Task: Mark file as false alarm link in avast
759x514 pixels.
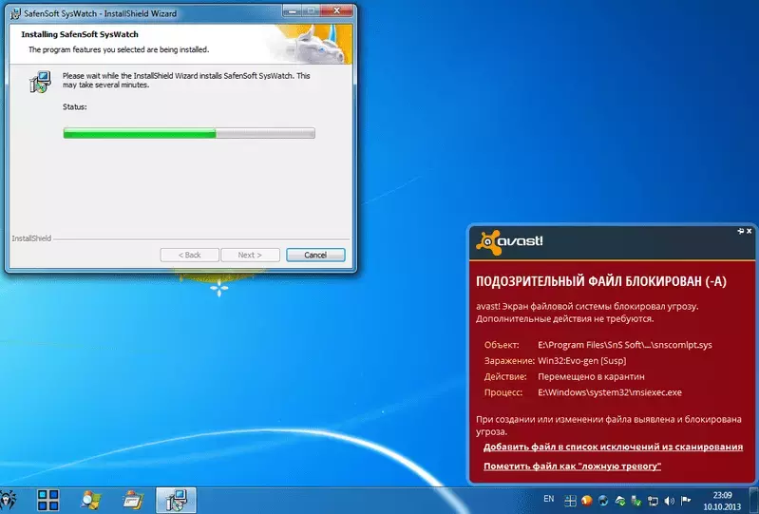Action: (x=572, y=466)
